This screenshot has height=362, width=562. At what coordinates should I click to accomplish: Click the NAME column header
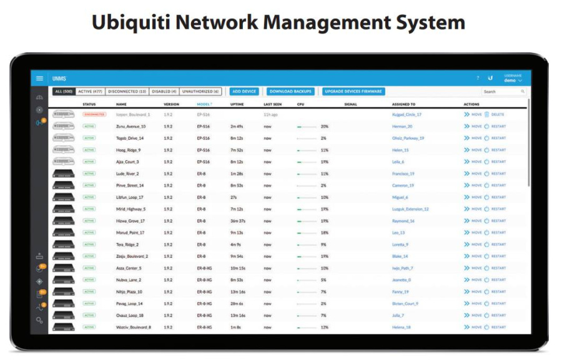click(121, 104)
